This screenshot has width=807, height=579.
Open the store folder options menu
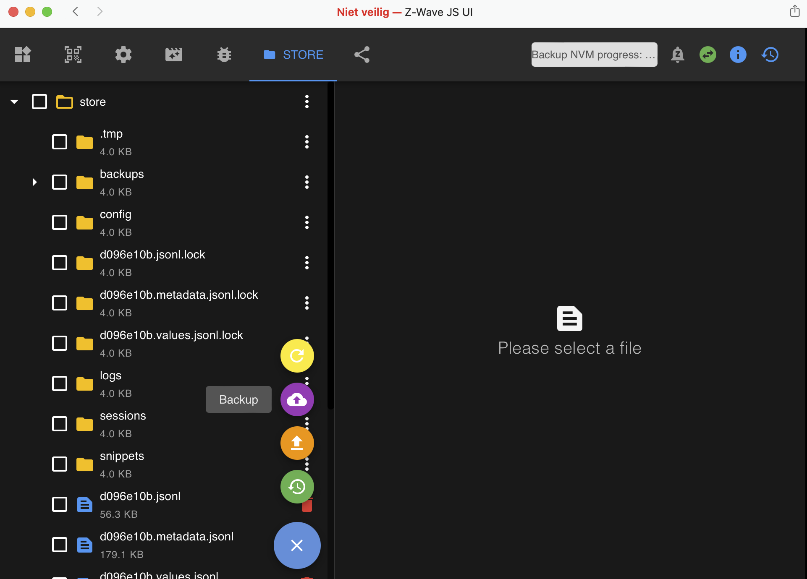[x=307, y=102]
